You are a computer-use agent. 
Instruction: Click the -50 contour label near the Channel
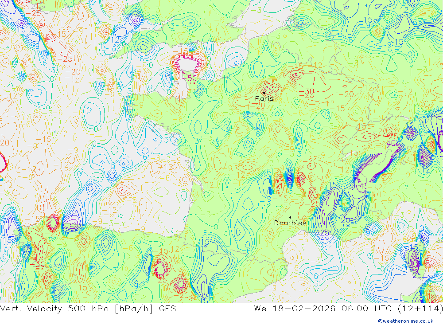point(190,78)
